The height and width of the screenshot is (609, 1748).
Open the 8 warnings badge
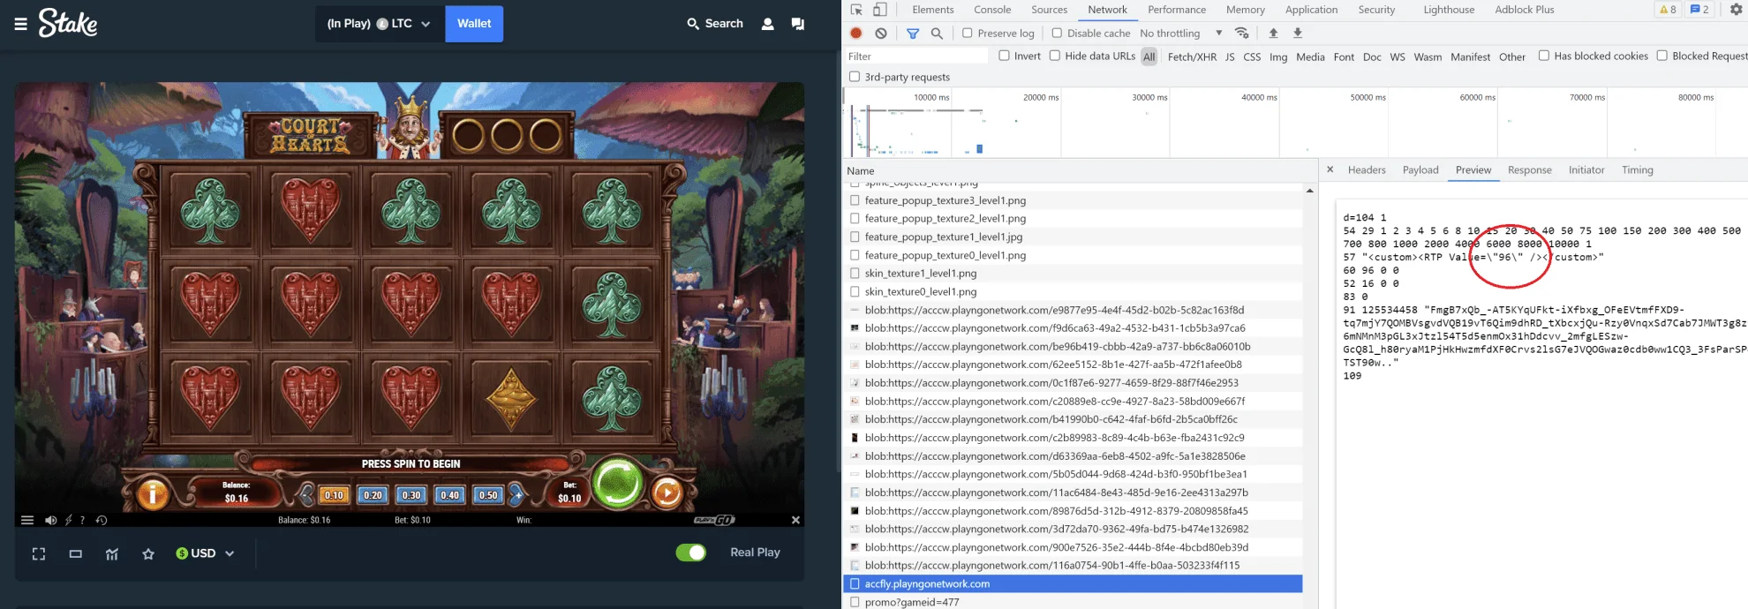1668,10
